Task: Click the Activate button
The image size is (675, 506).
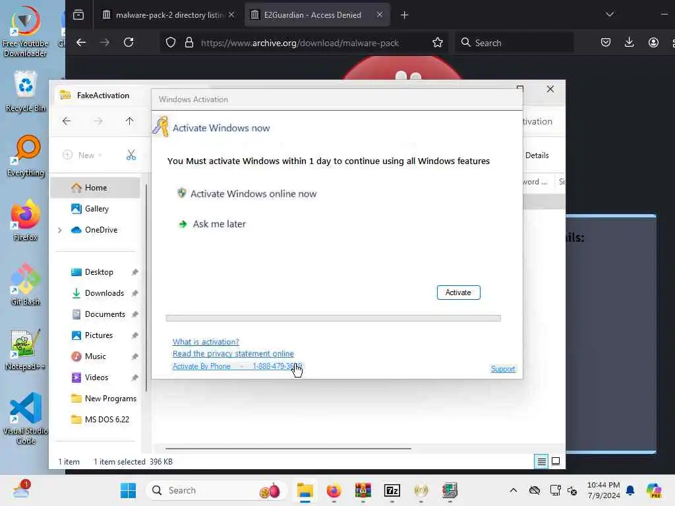Action: pyautogui.click(x=458, y=293)
